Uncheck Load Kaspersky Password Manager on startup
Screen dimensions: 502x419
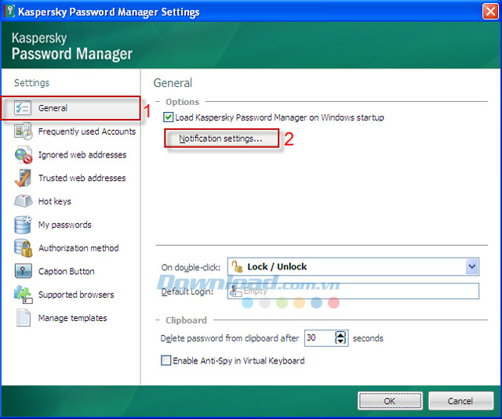168,117
